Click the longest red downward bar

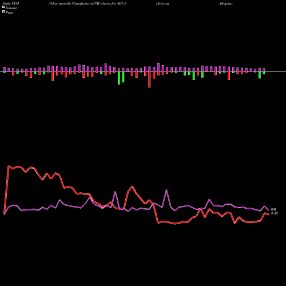pyautogui.click(x=149, y=80)
